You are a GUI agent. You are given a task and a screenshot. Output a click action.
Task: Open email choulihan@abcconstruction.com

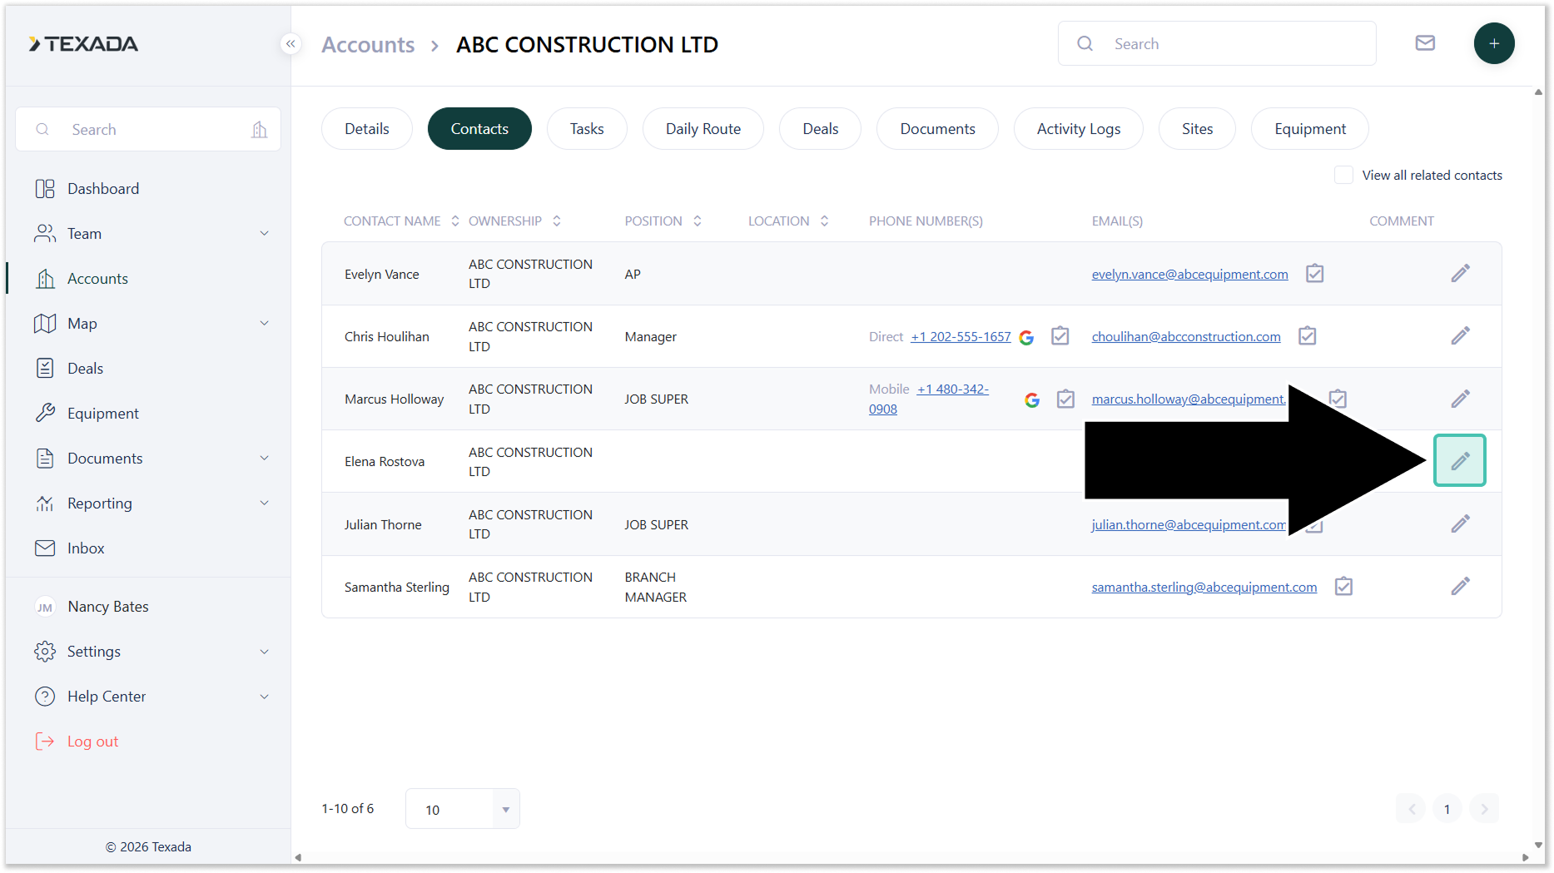point(1186,337)
